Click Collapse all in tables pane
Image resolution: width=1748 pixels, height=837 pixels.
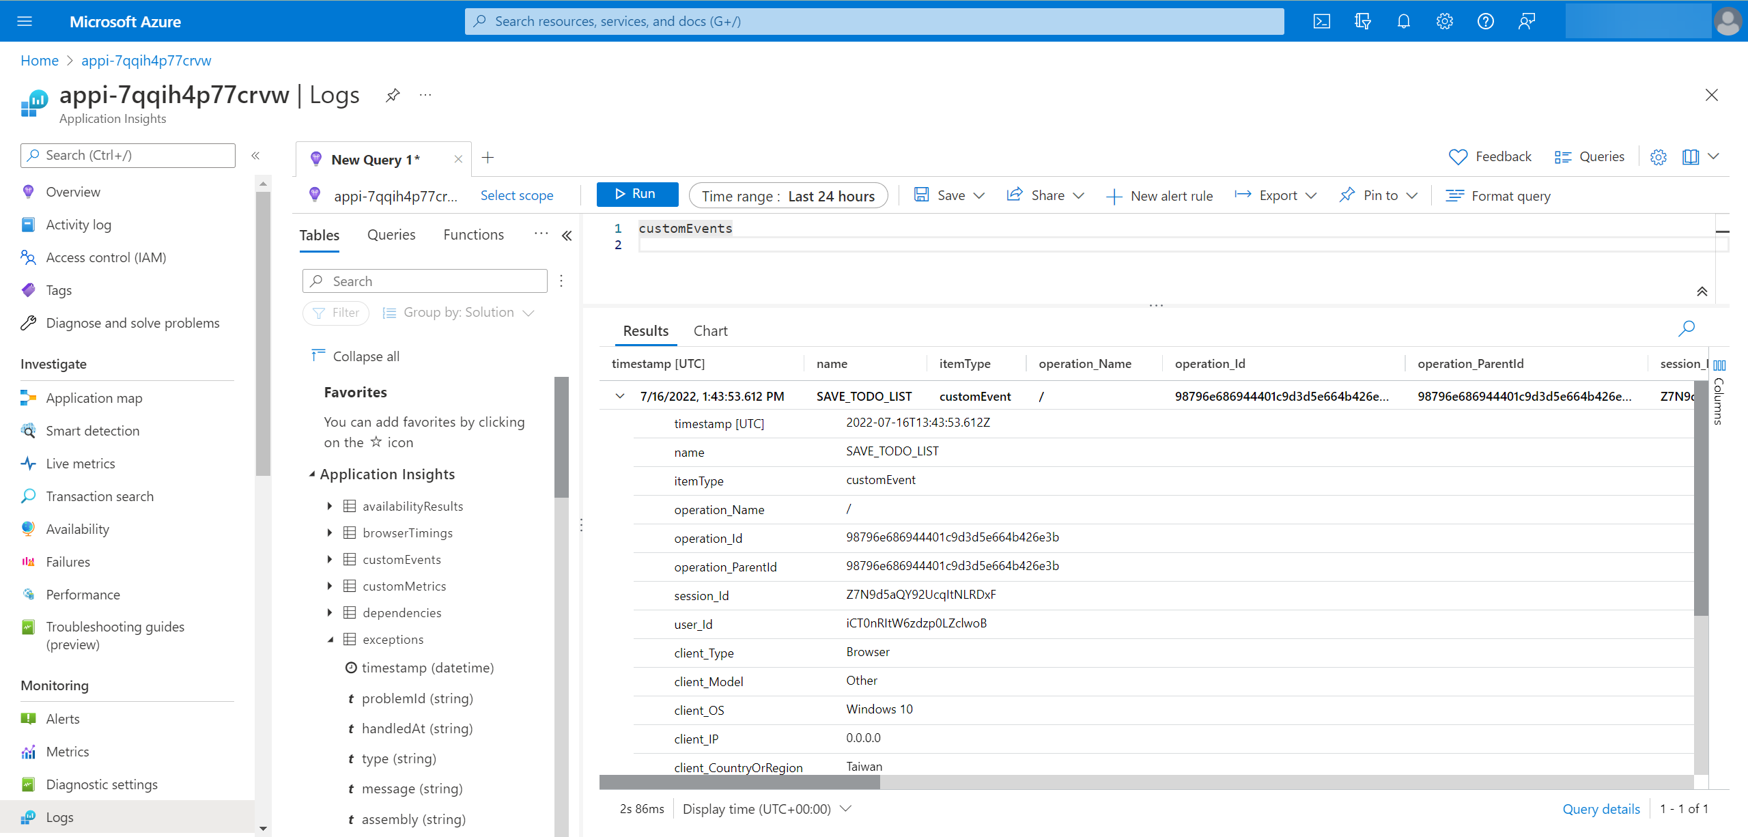click(355, 356)
